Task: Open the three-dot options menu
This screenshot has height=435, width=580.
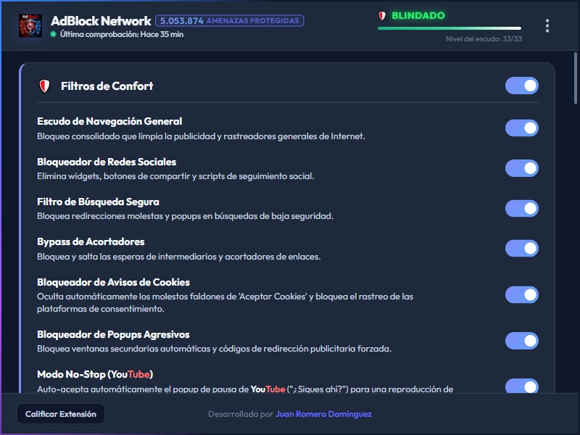Action: click(x=547, y=26)
